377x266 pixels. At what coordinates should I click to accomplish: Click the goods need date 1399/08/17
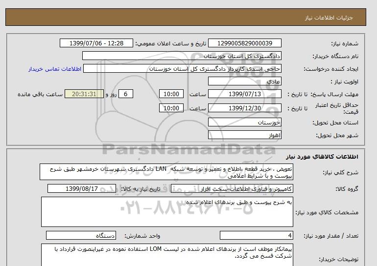tap(81, 188)
